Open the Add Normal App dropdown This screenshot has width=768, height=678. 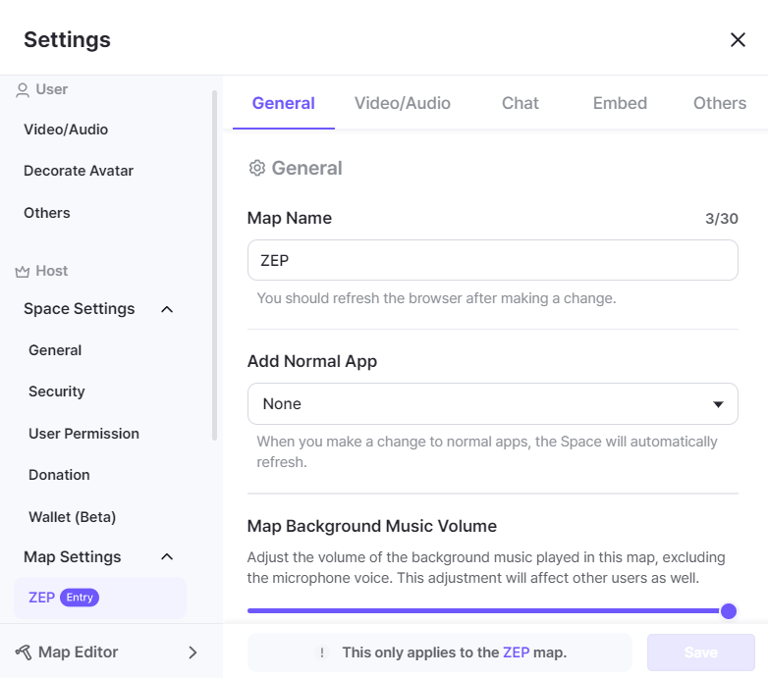[x=492, y=403]
